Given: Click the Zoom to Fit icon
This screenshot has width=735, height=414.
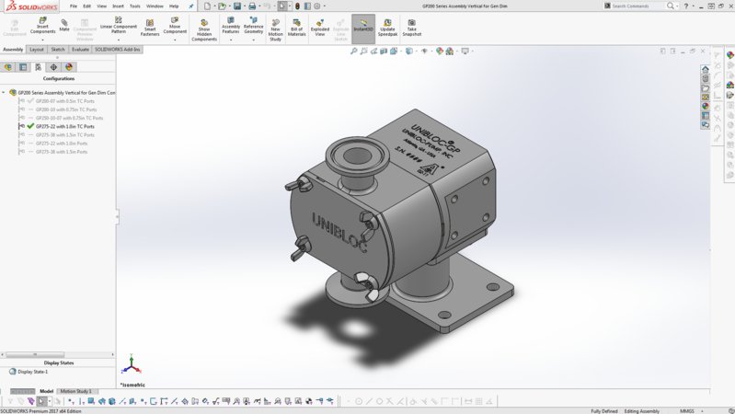Looking at the screenshot, I should coord(354,52).
